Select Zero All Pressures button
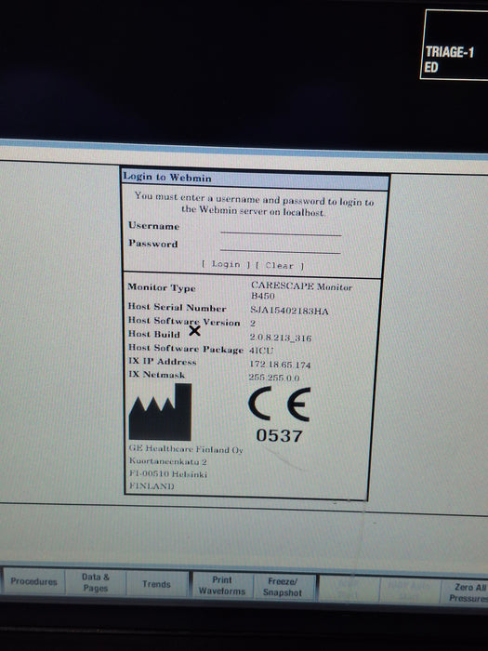The height and width of the screenshot is (651, 488). [x=467, y=592]
